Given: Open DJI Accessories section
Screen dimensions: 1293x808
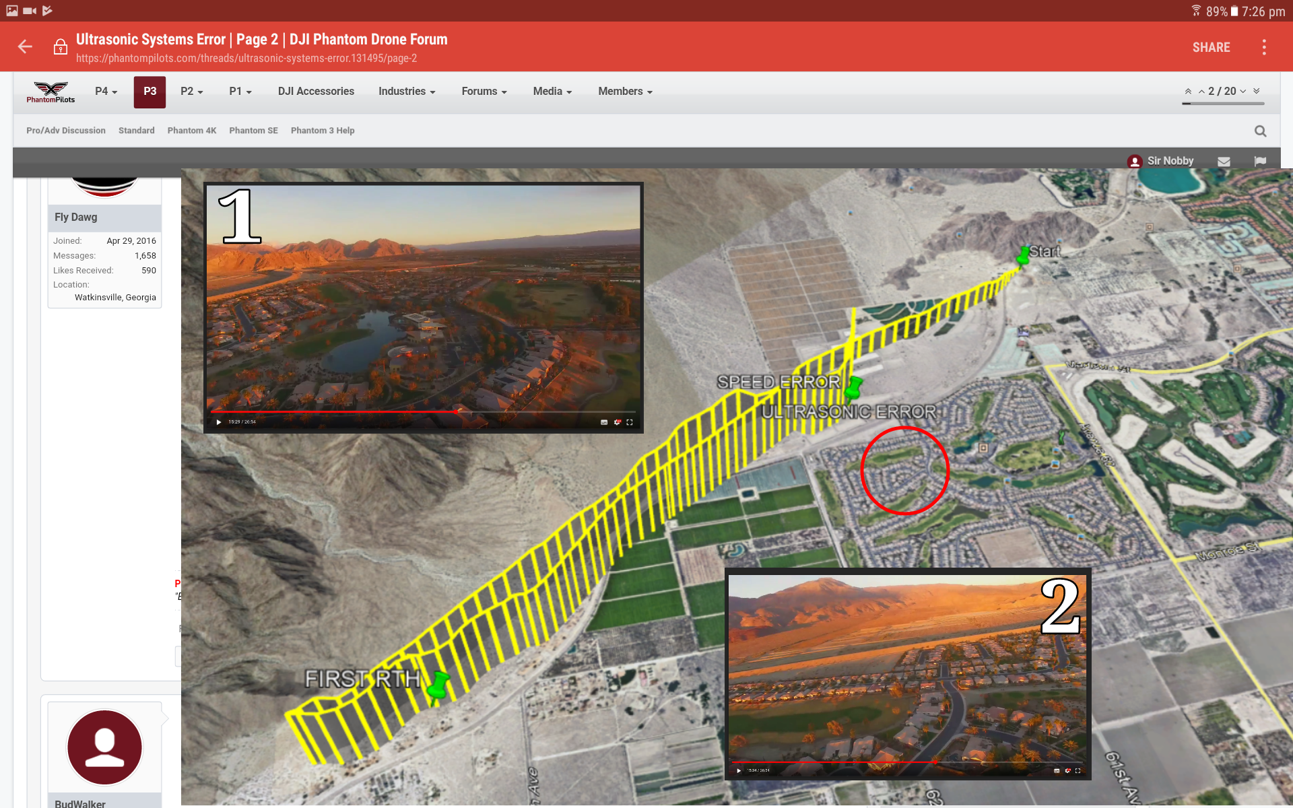Looking at the screenshot, I should point(316,92).
